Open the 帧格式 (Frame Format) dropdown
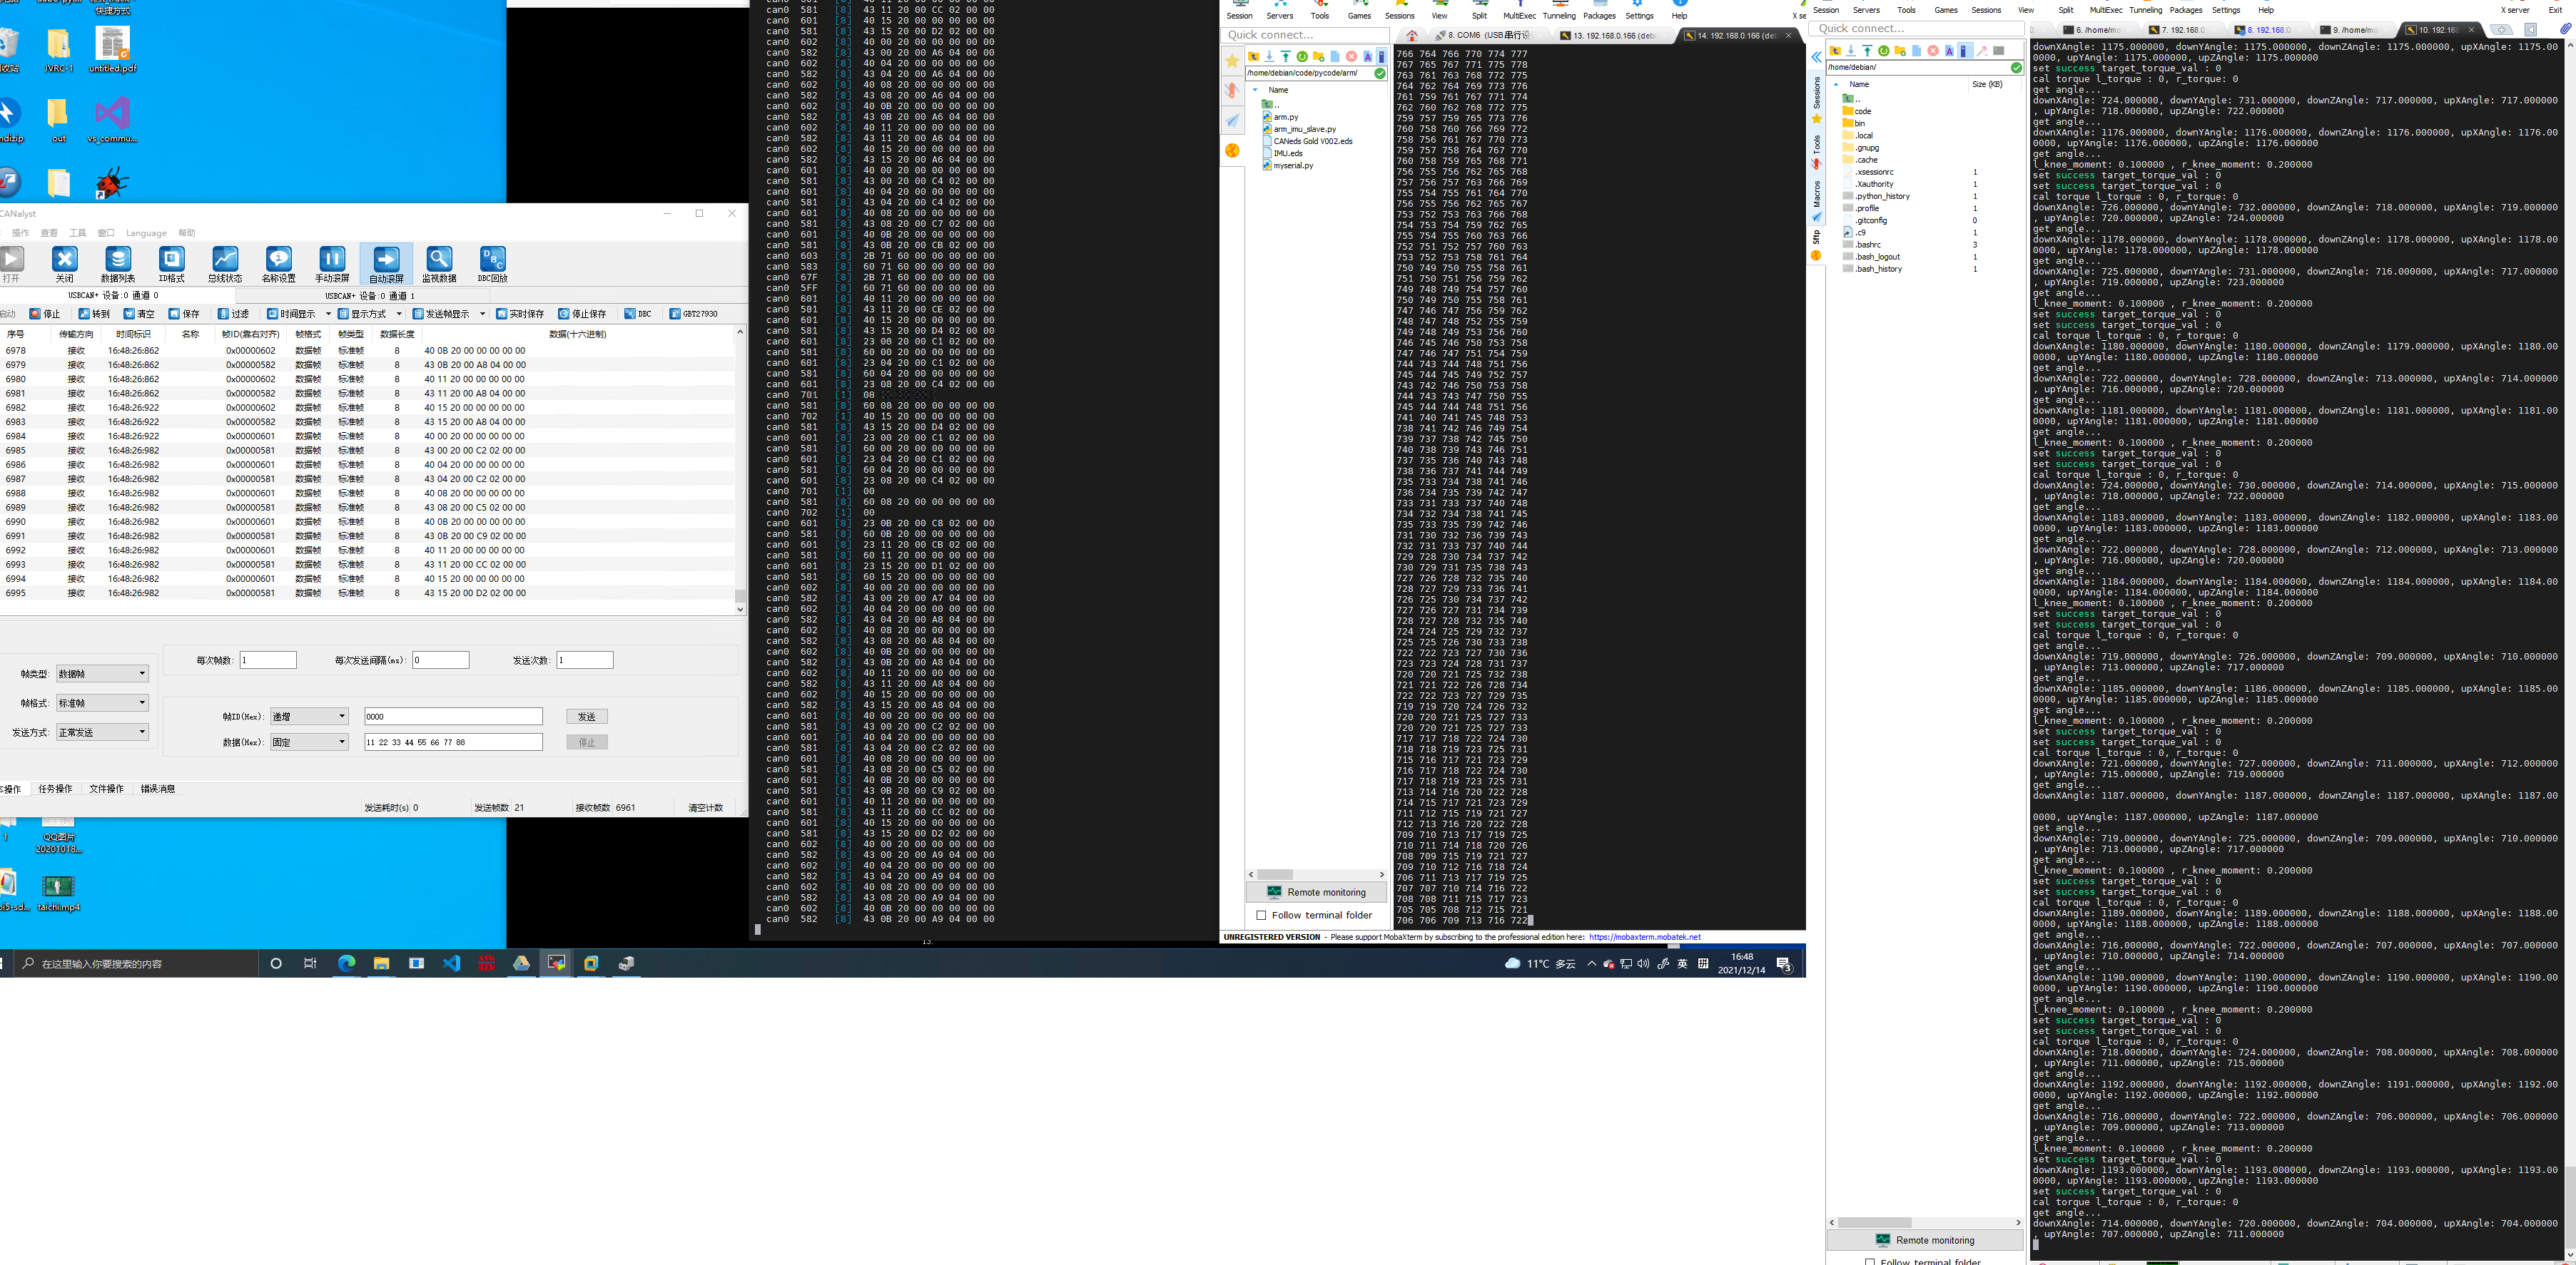Viewport: 2576px width, 1265px height. click(x=98, y=702)
